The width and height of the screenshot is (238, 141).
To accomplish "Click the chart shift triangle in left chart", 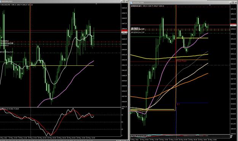I will (x=96, y=4).
